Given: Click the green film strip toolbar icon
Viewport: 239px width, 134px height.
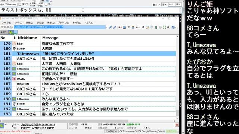Looking at the screenshot, I should pyautogui.click(x=156, y=27).
